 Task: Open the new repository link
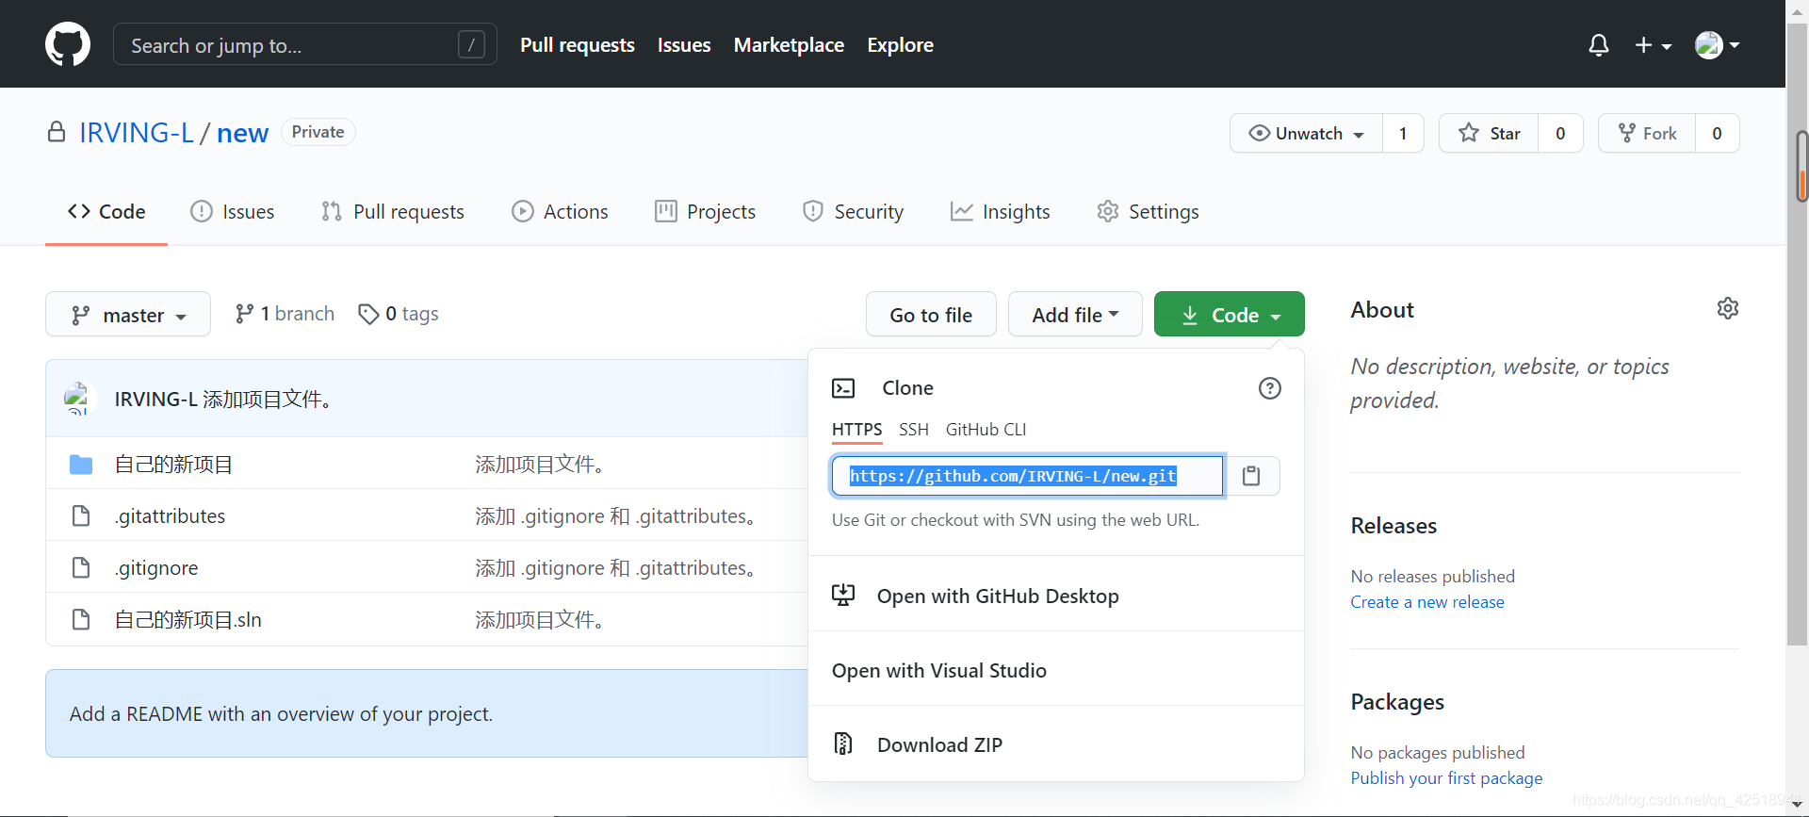coord(242,133)
